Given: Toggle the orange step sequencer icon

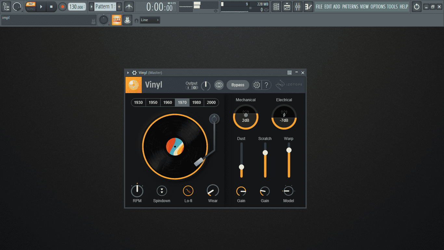Looking at the screenshot, I should coord(117,20).
